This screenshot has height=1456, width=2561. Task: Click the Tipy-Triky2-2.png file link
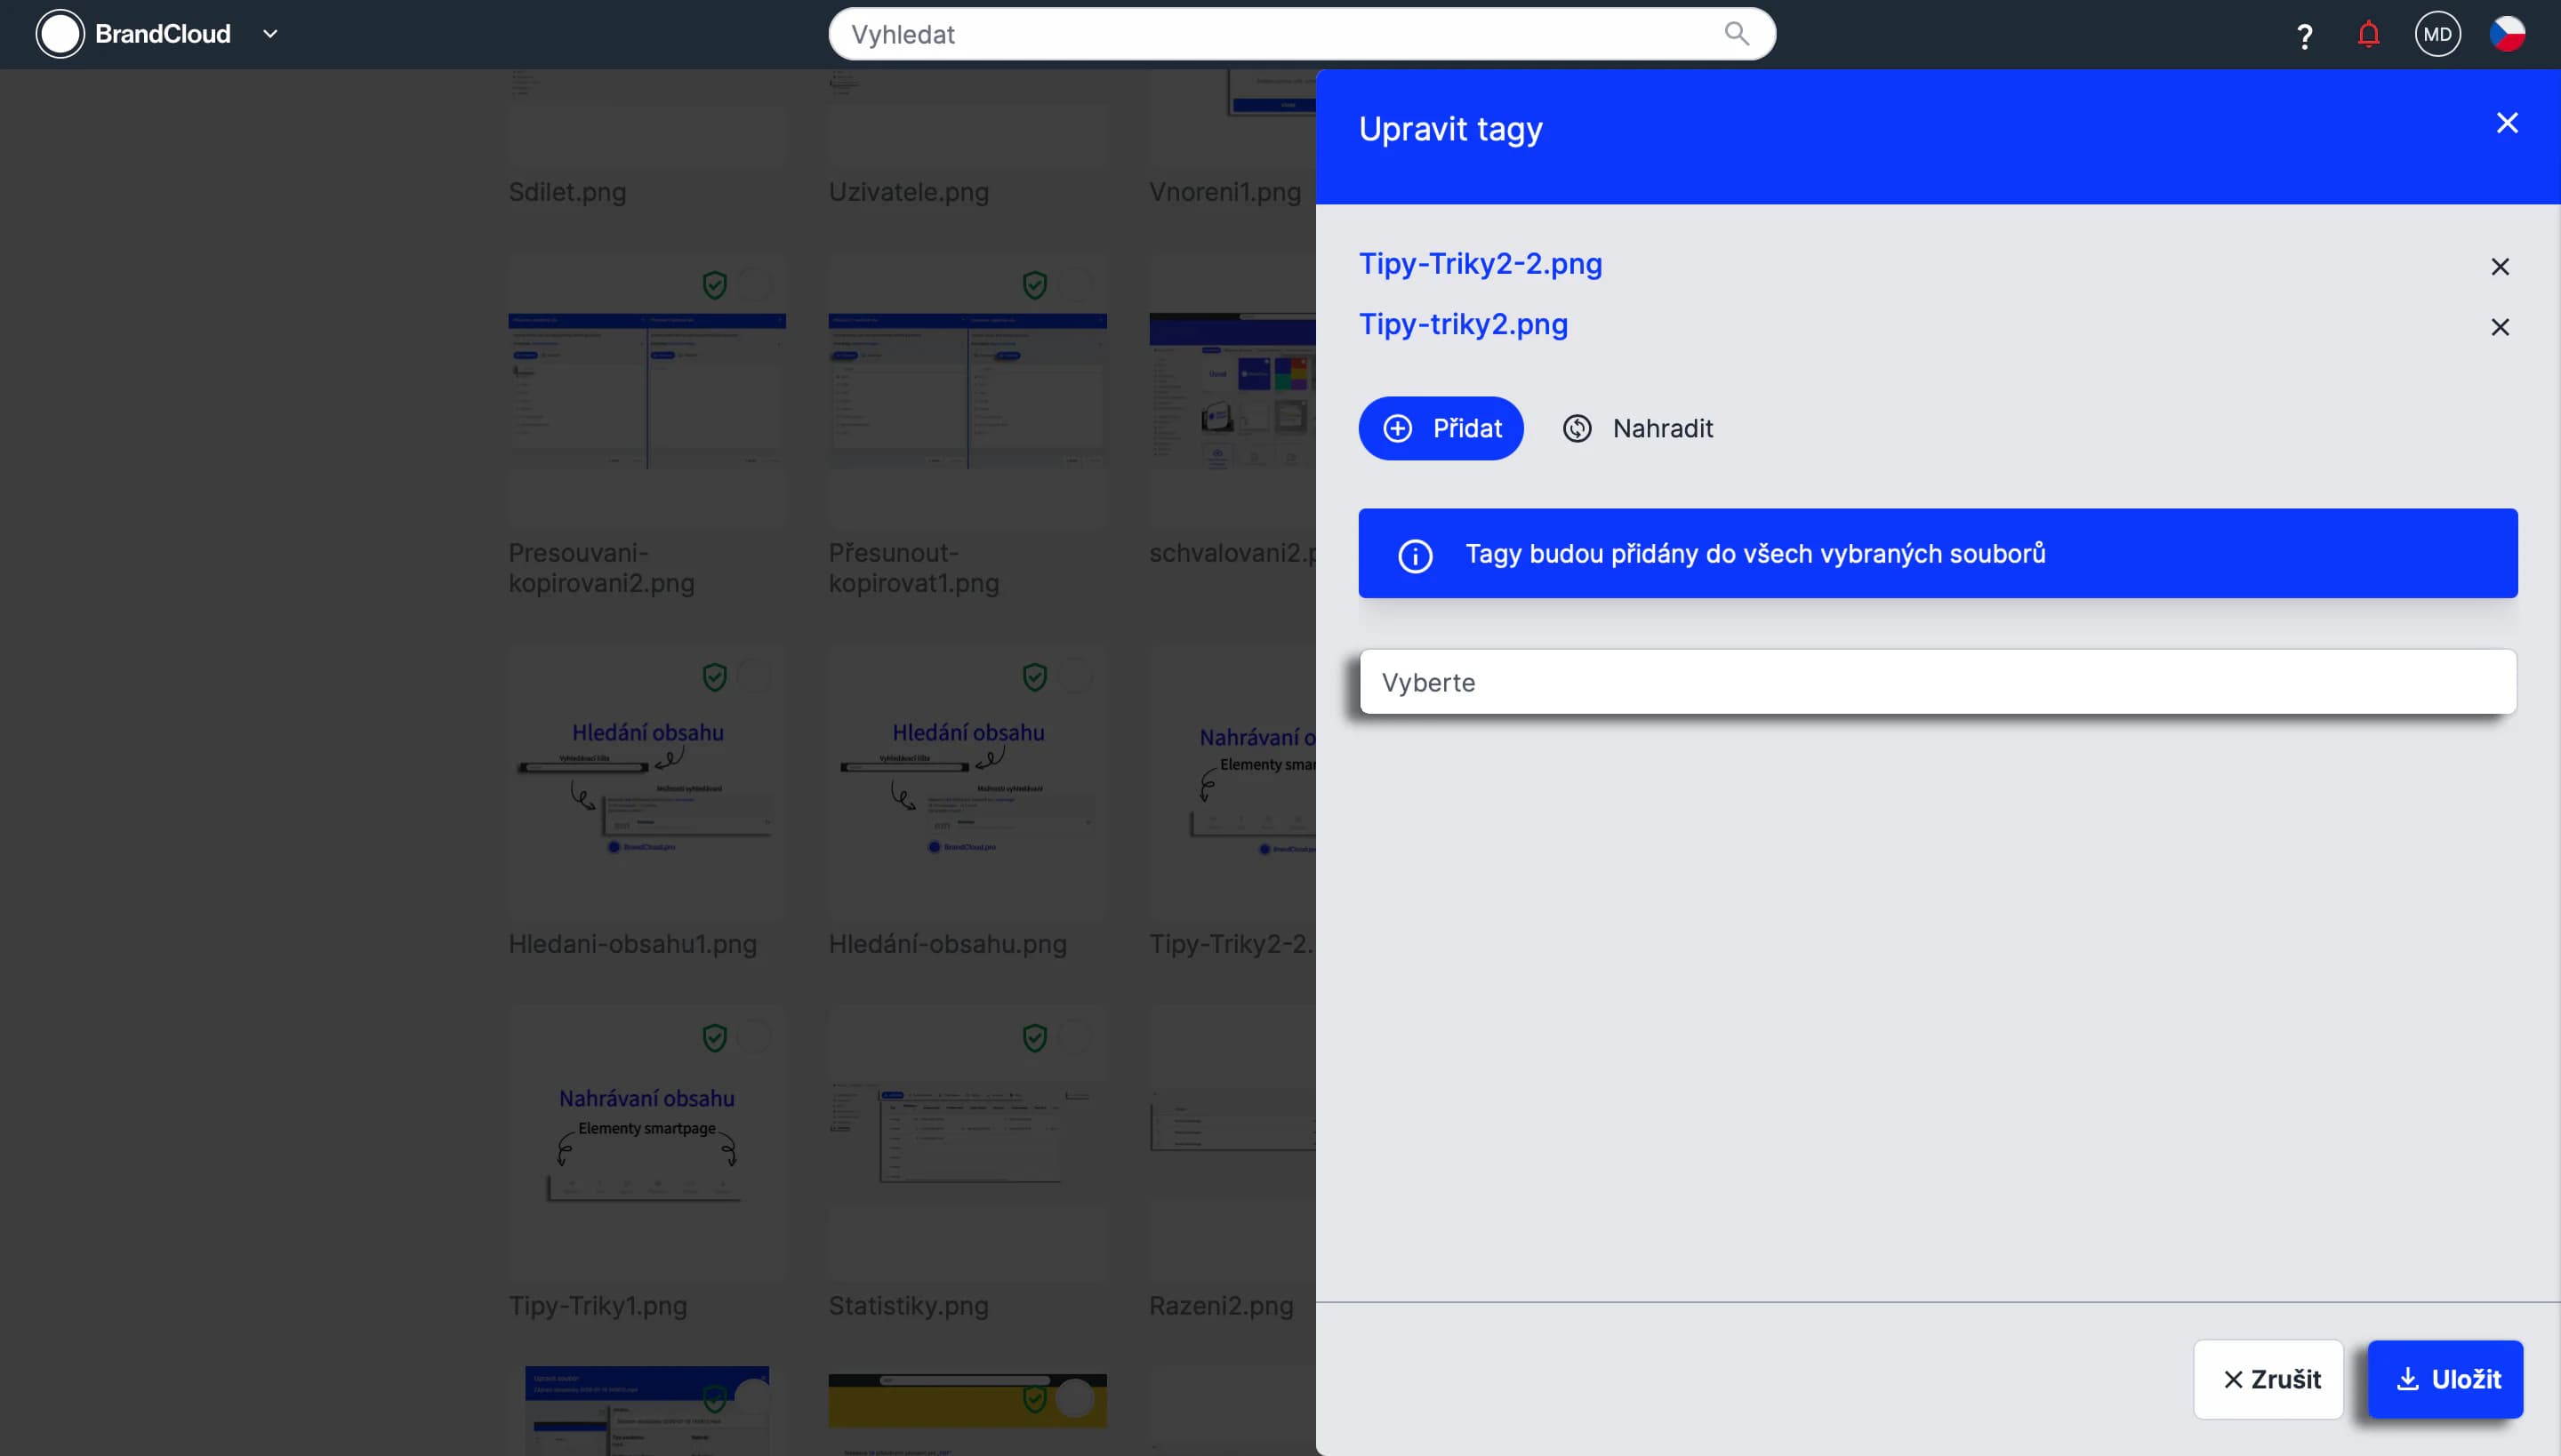pyautogui.click(x=1480, y=264)
